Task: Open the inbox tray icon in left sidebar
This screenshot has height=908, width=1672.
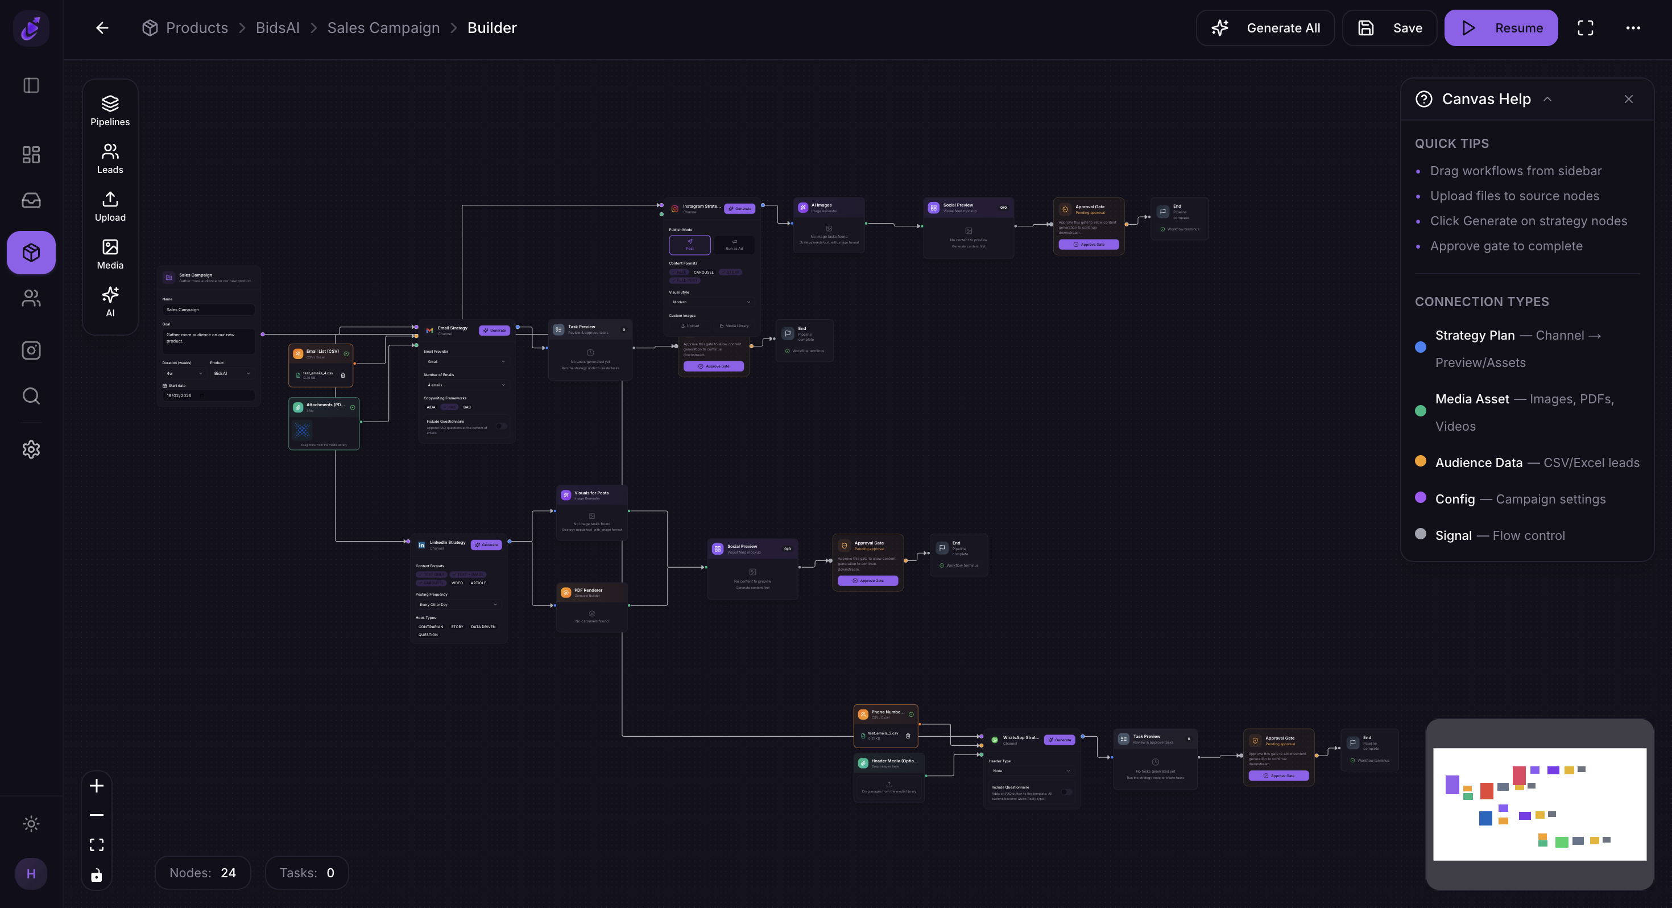Action: 31,200
